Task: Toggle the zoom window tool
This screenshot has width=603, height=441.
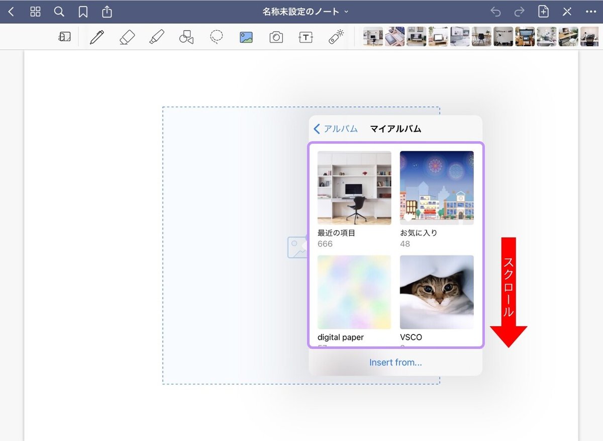Action: coord(65,37)
